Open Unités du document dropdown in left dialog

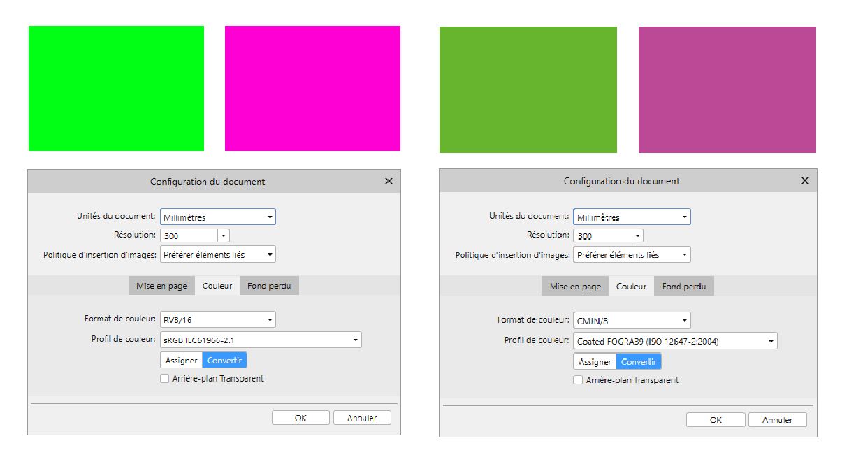[x=218, y=217]
